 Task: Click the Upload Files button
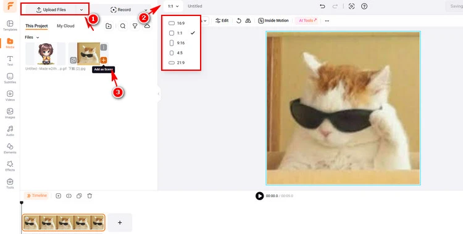coord(51,10)
